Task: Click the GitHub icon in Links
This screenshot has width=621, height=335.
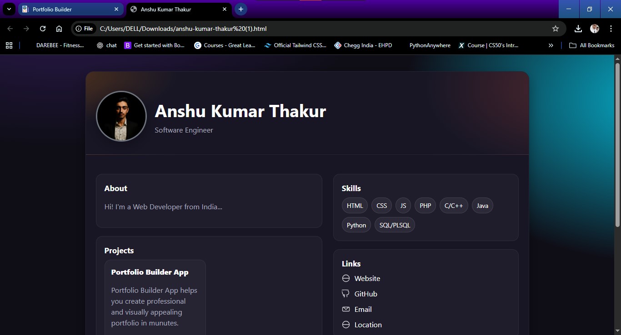Action: [x=346, y=294]
